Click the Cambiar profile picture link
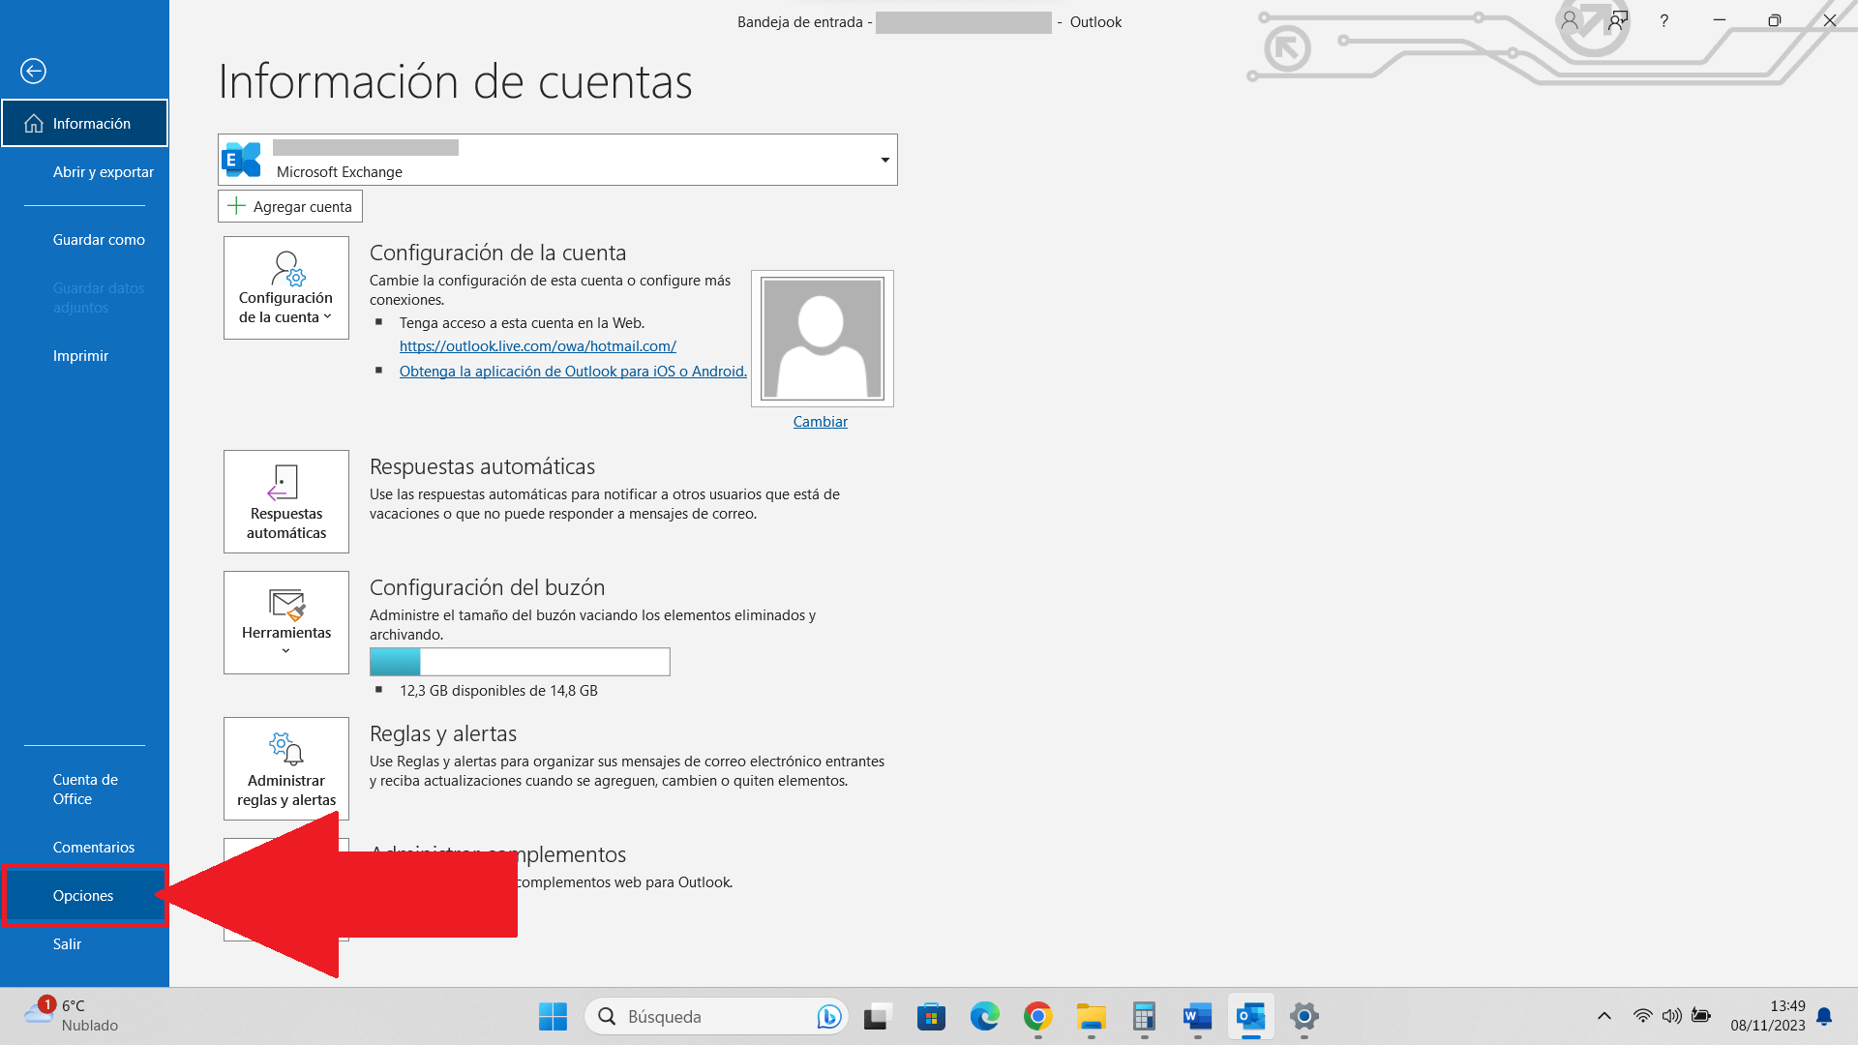The height and width of the screenshot is (1045, 1858). click(820, 421)
